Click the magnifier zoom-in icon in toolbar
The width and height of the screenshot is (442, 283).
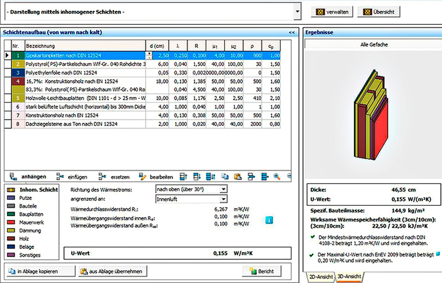(277, 176)
